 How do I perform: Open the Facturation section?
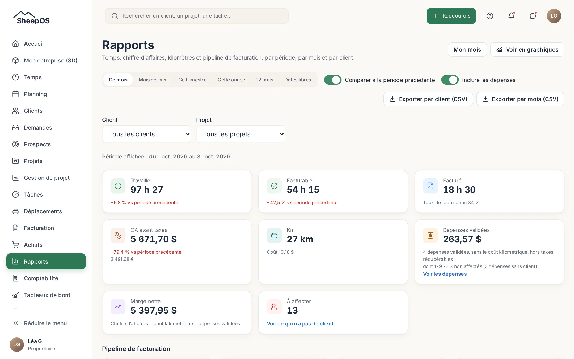pos(46,228)
